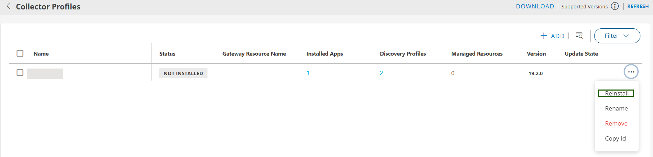Check the collector row checkbox
653x157 pixels.
[x=20, y=73]
